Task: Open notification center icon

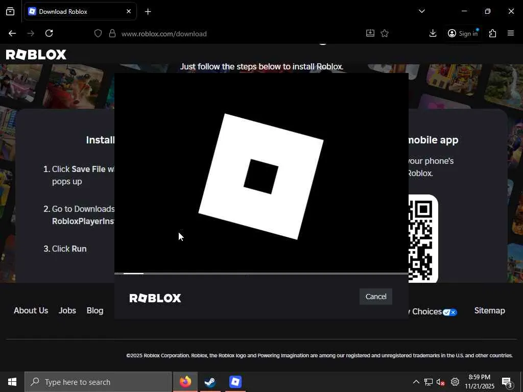Action: coord(507,383)
